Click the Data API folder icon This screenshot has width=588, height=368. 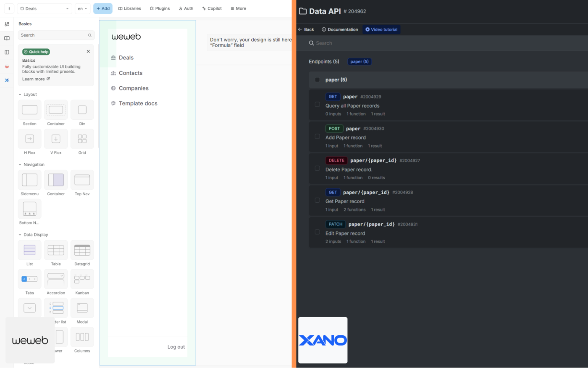click(302, 11)
